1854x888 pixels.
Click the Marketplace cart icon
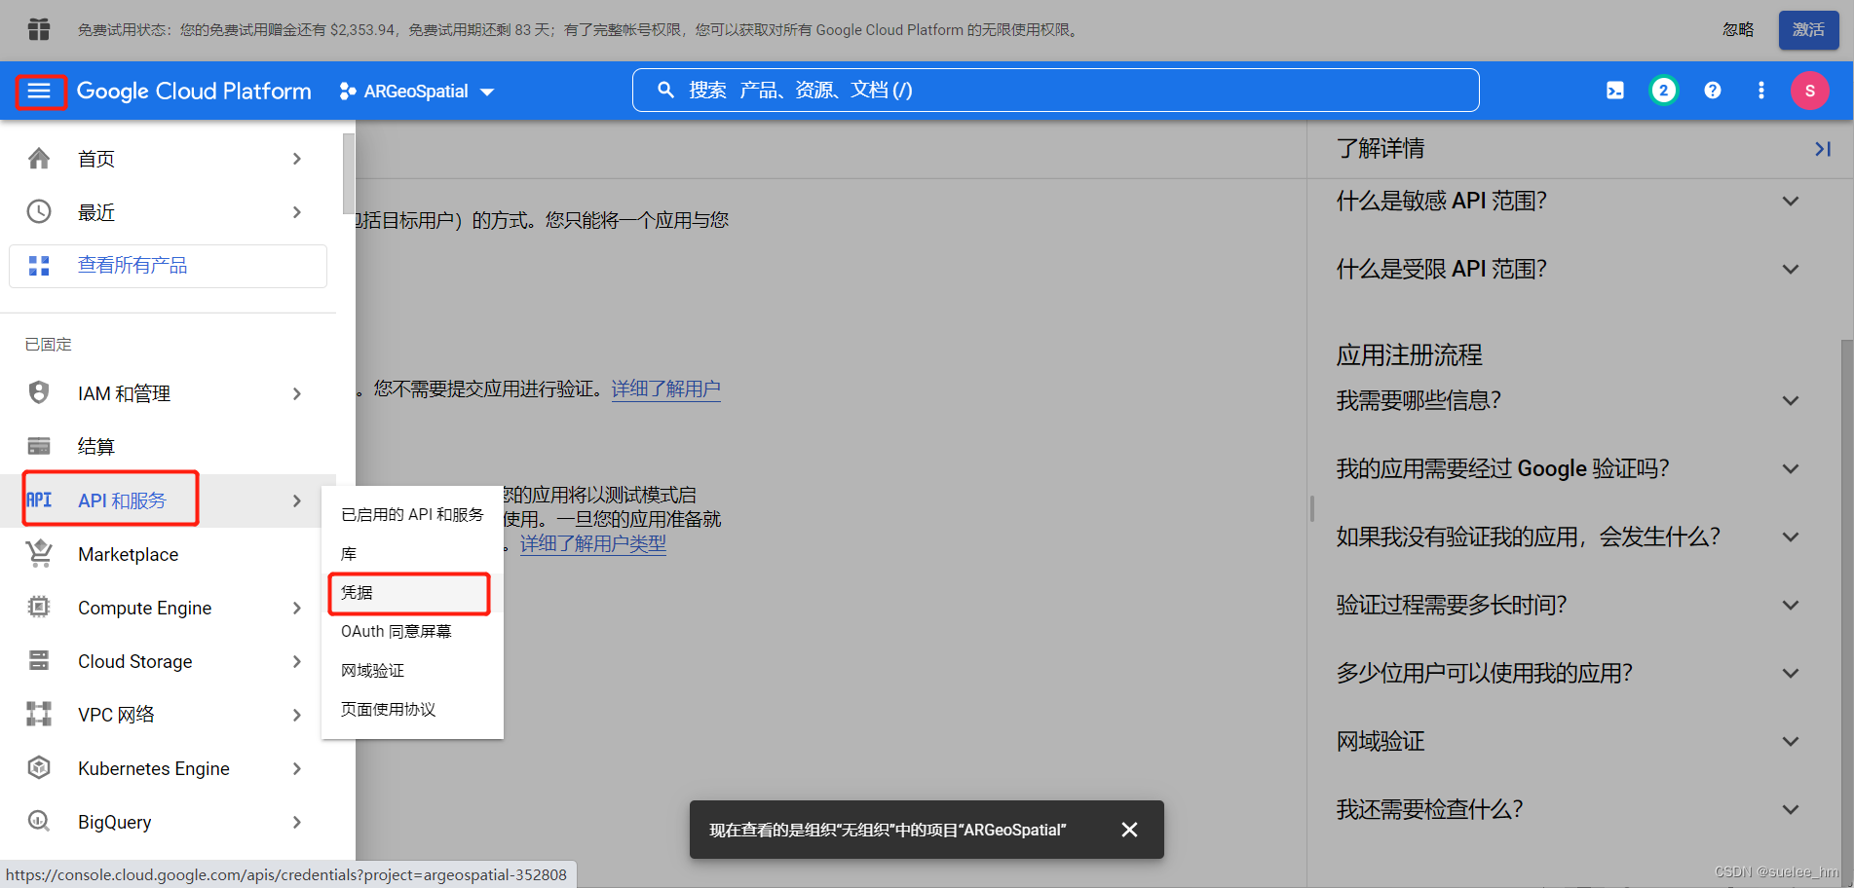pyautogui.click(x=39, y=553)
